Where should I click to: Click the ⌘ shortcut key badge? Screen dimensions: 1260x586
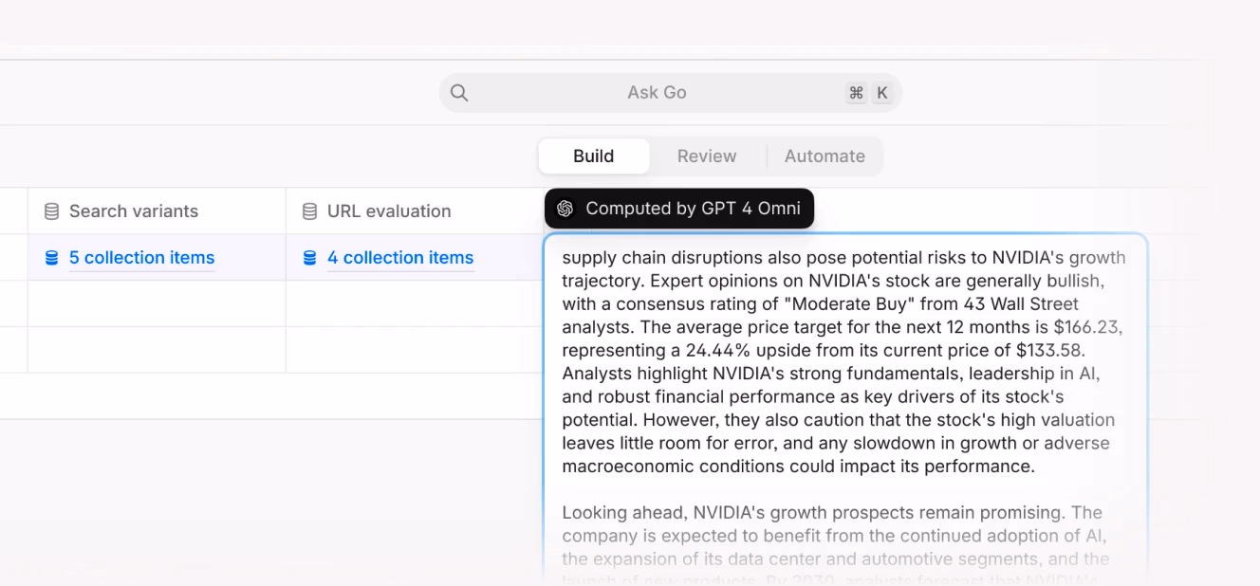pos(856,93)
